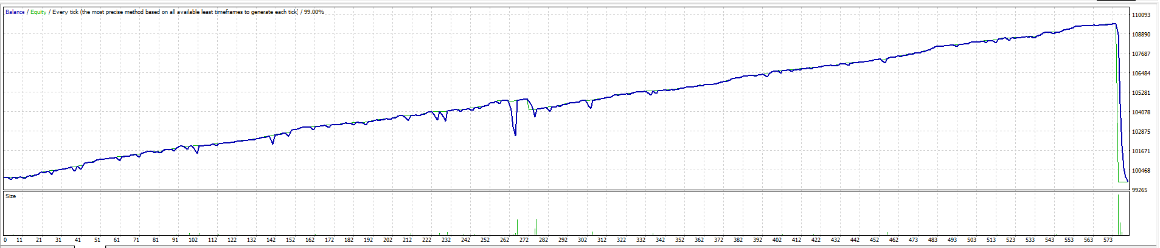Click the x-axis label 362

coord(700,240)
